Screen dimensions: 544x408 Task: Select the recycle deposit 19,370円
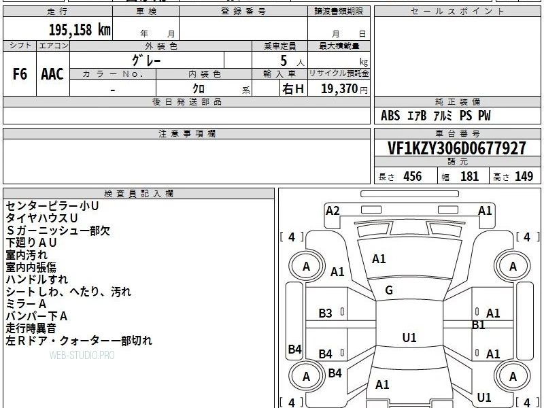coord(344,89)
